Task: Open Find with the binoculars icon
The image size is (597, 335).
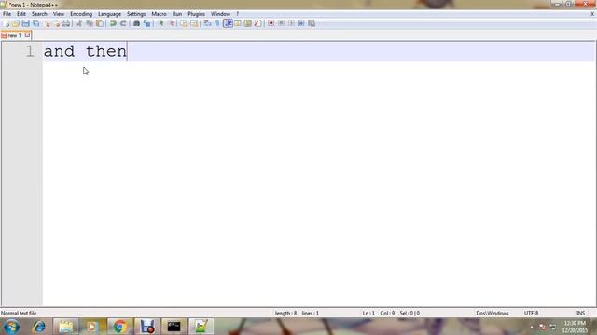Action: pyautogui.click(x=136, y=23)
